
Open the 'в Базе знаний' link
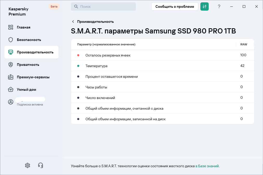click(x=207, y=166)
